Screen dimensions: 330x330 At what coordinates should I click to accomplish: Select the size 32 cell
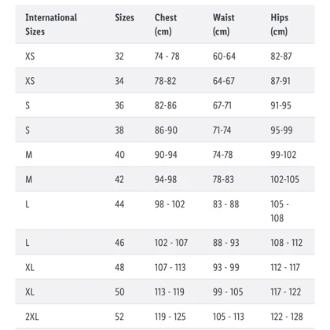pyautogui.click(x=119, y=57)
